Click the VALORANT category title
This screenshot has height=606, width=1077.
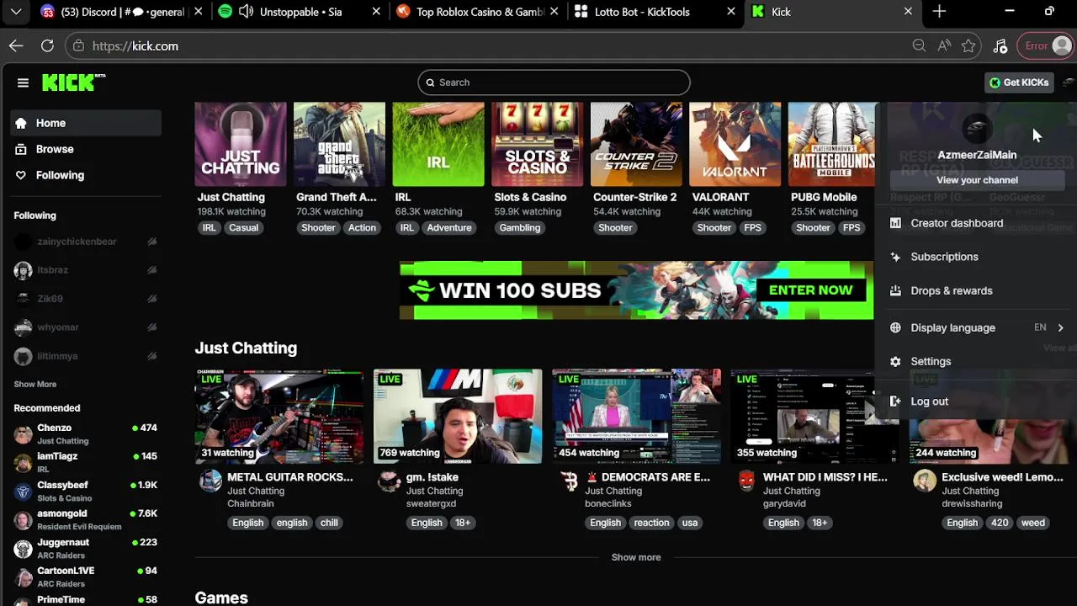(x=720, y=197)
